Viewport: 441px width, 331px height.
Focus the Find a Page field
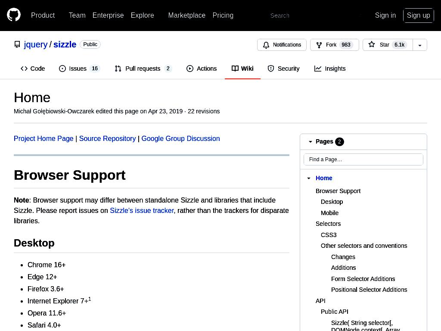coord(363,159)
